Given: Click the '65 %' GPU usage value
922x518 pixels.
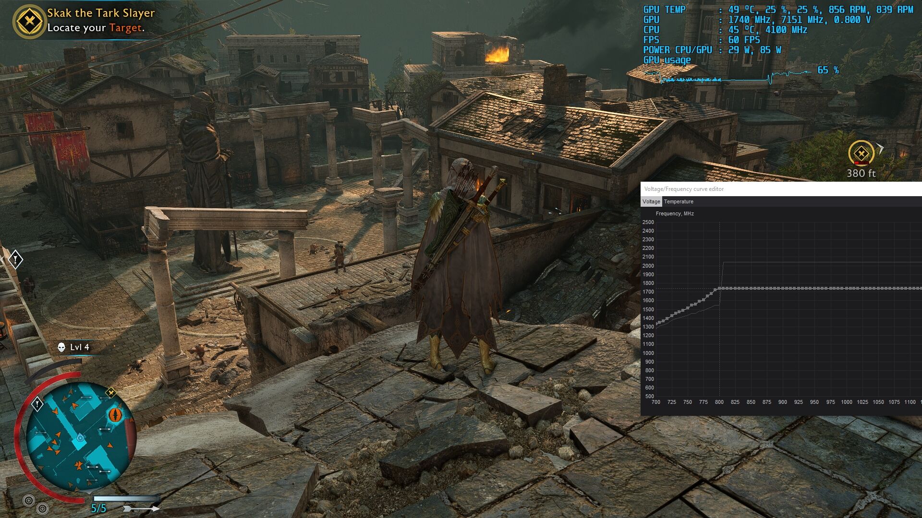Looking at the screenshot, I should [828, 70].
